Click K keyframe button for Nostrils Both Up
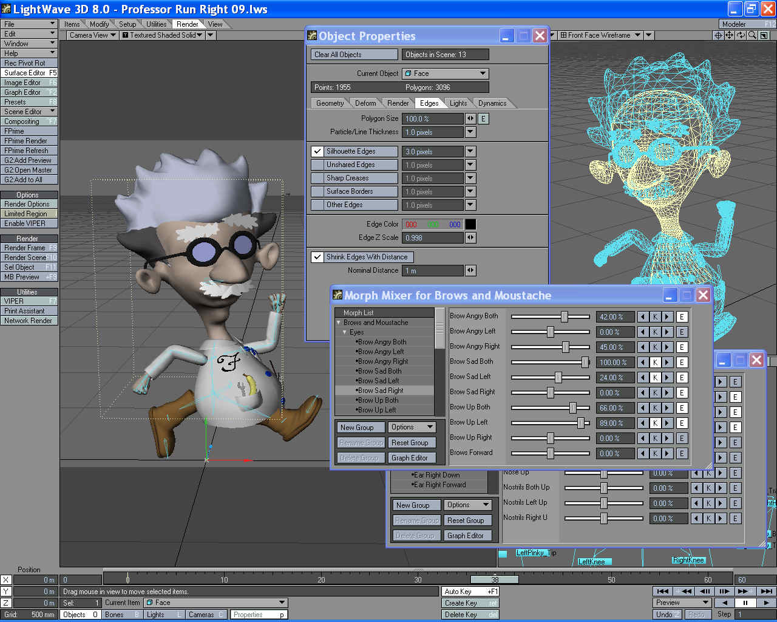 point(708,488)
